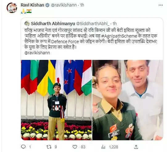Open @ravikishann handle in tweet header
The width and height of the screenshot is (167, 152).
tap(64, 5)
